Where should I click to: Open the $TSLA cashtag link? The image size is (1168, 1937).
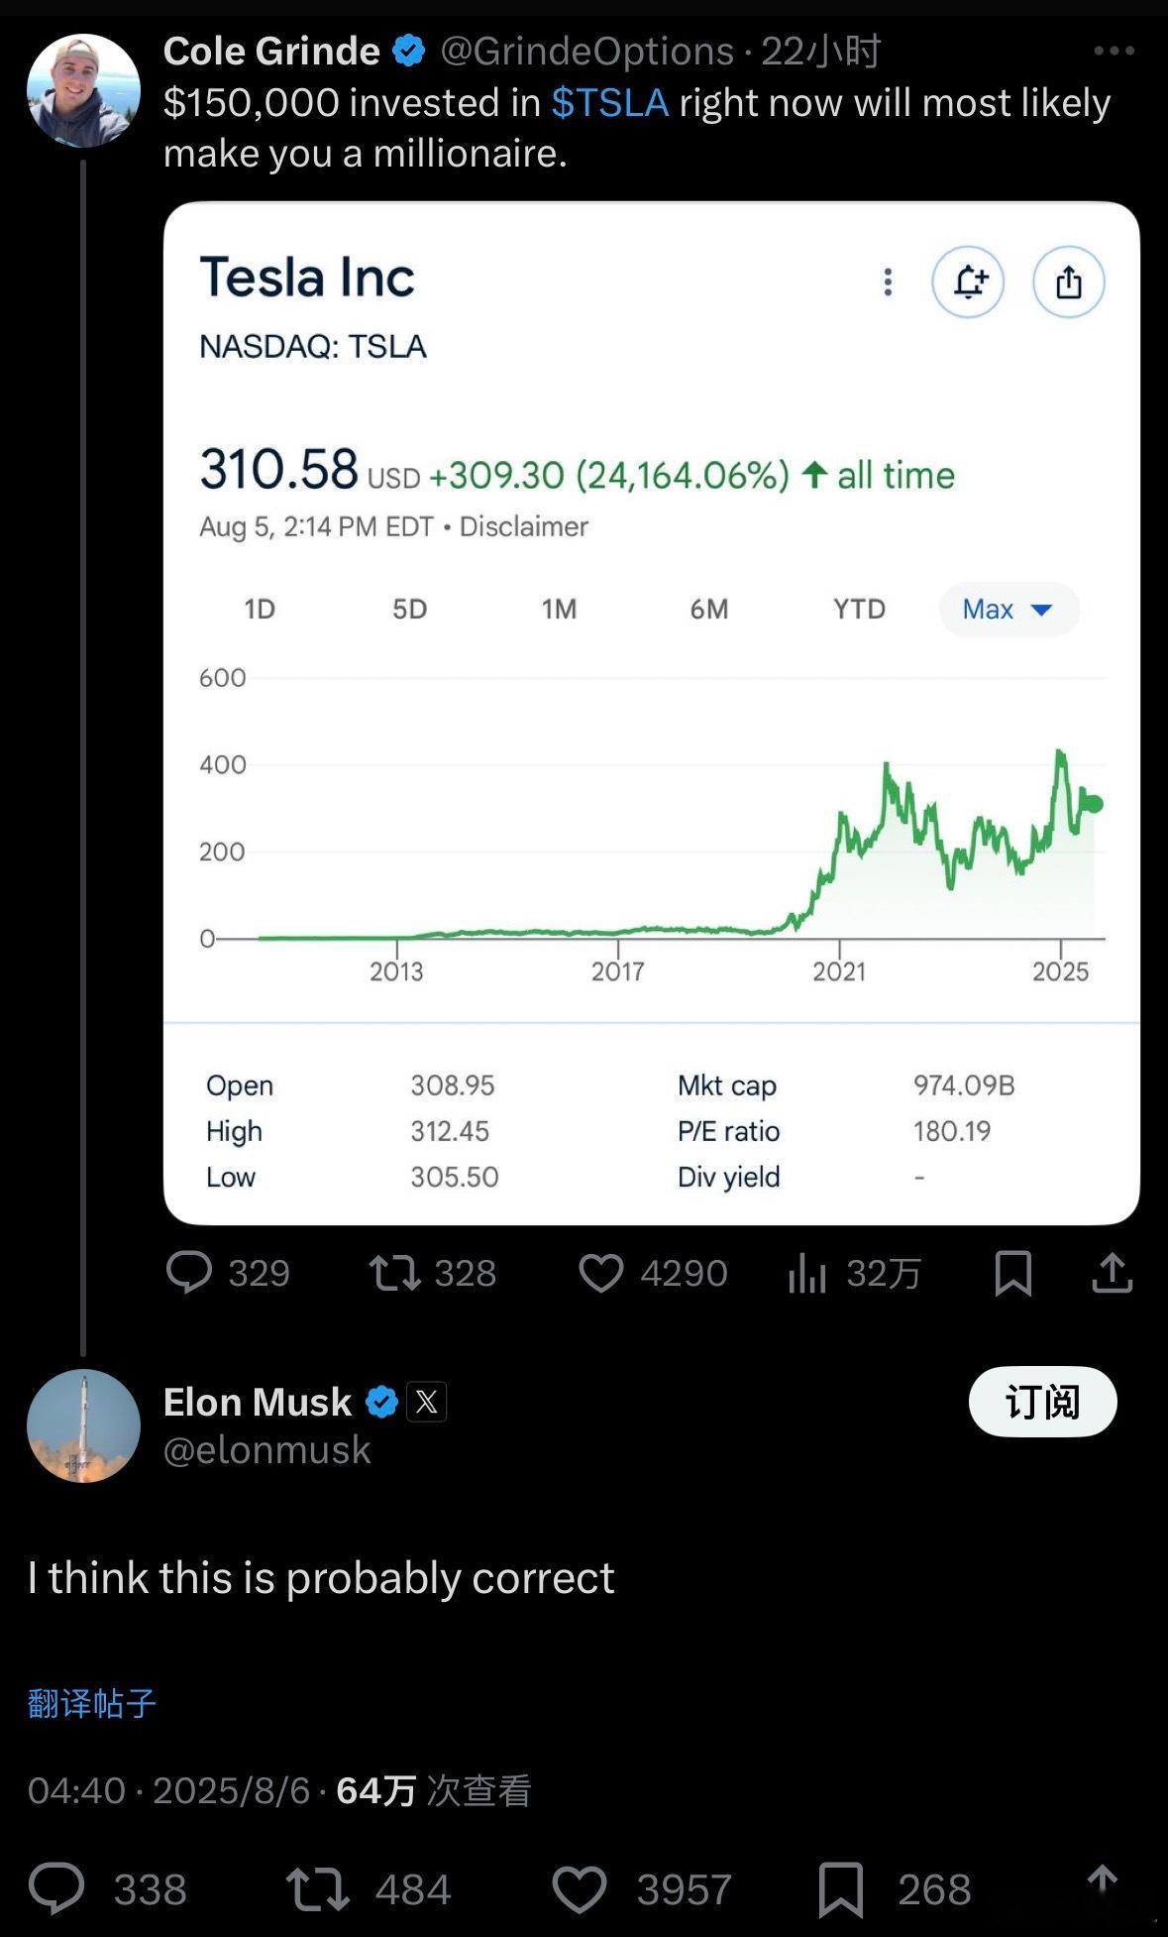609,103
